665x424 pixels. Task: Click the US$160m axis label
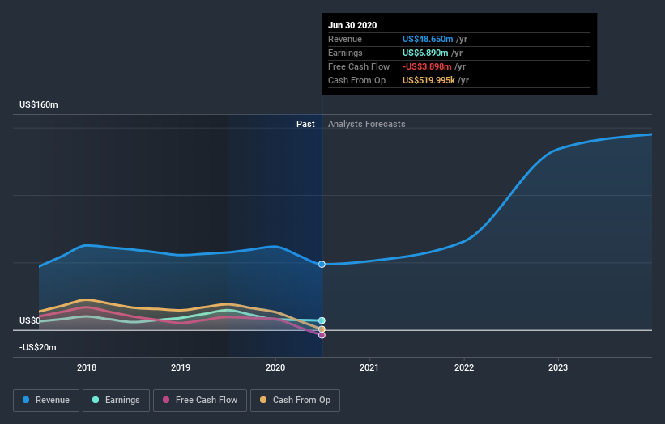tap(39, 104)
